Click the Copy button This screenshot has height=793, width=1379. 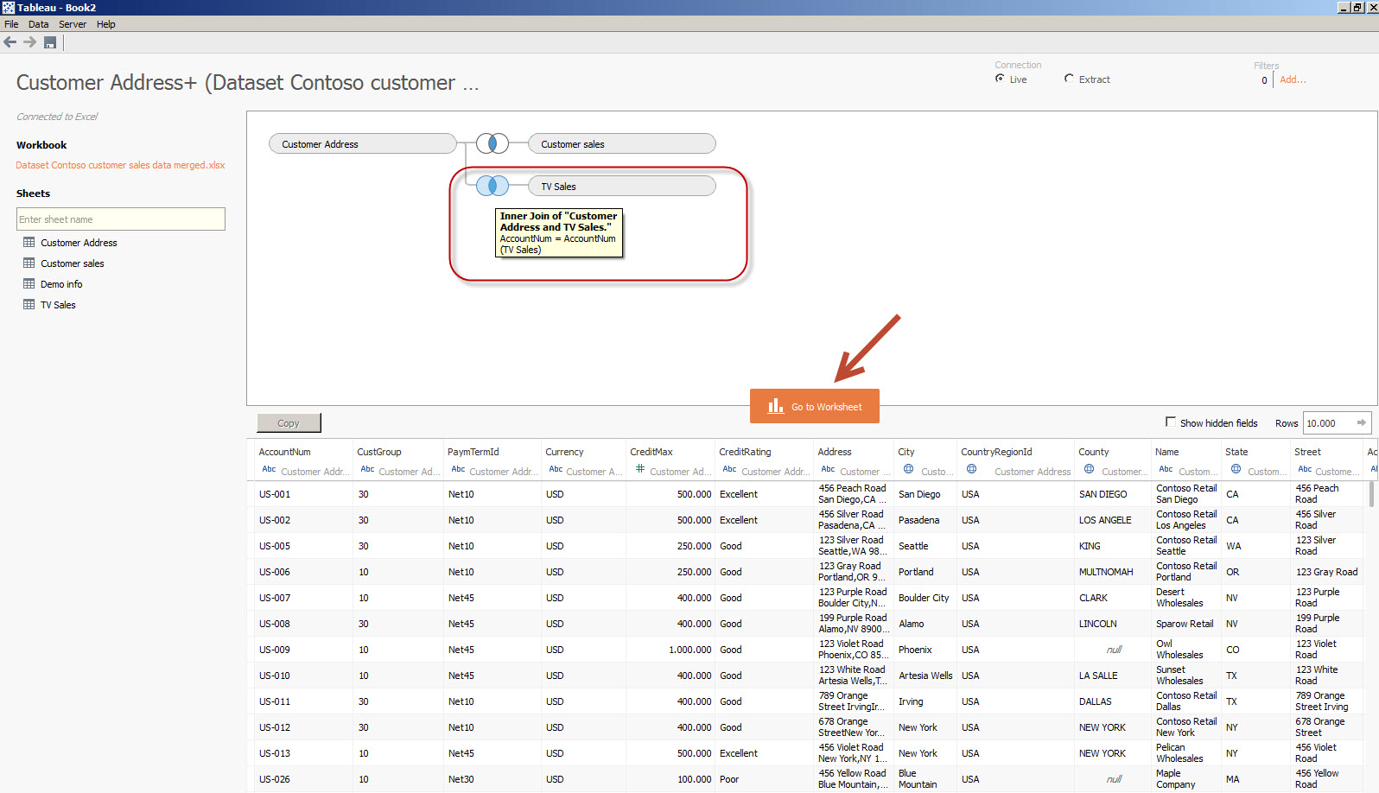(289, 423)
